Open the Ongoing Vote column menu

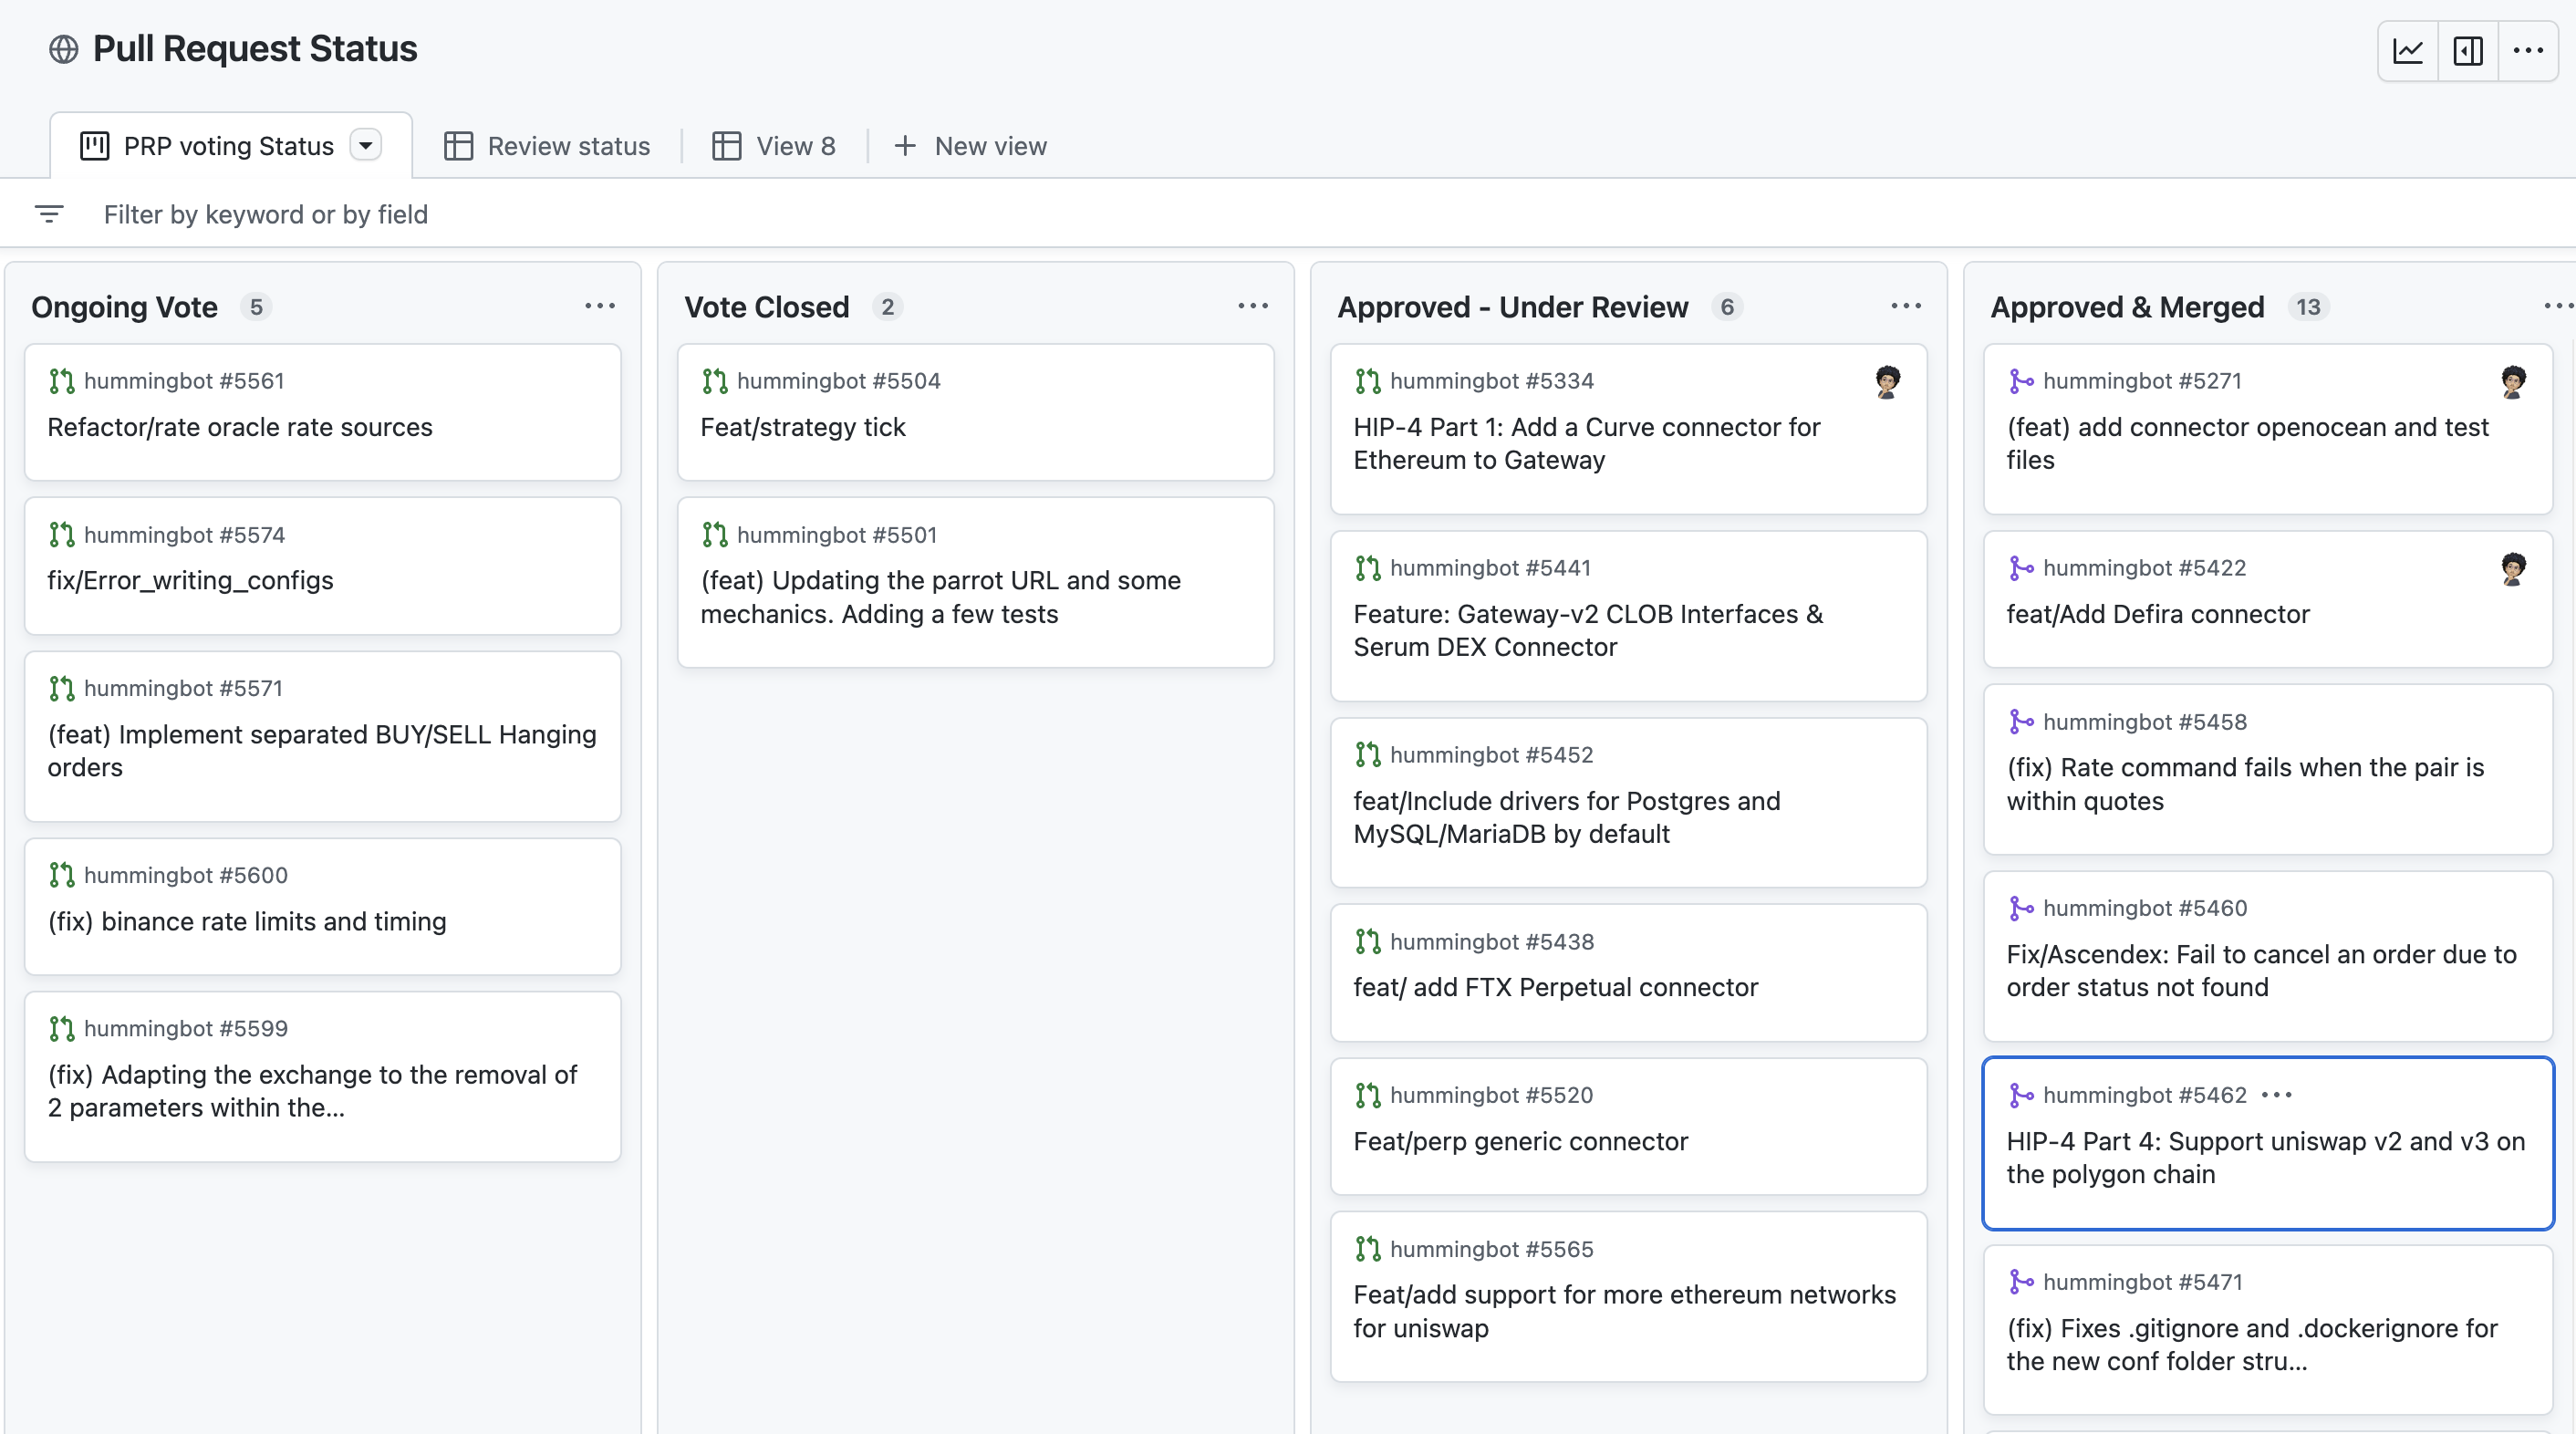click(599, 306)
